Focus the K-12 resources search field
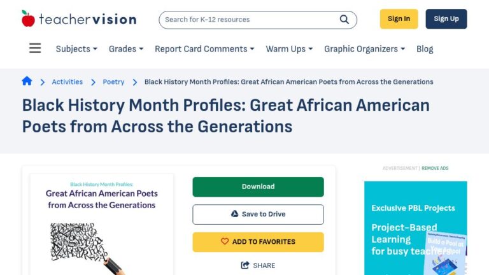489x275 pixels. tap(250, 20)
